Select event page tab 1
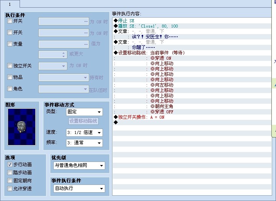The width and height of the screenshot is (276, 201). pyautogui.click(x=10, y=4)
